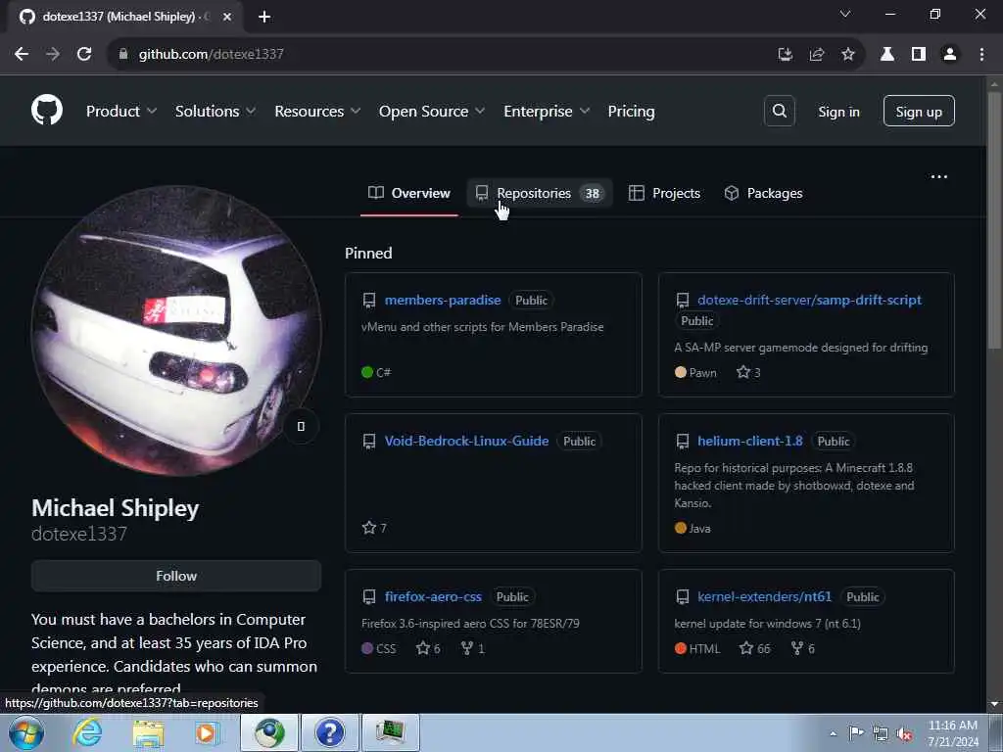Open the profile three-dot options menu

tap(938, 176)
